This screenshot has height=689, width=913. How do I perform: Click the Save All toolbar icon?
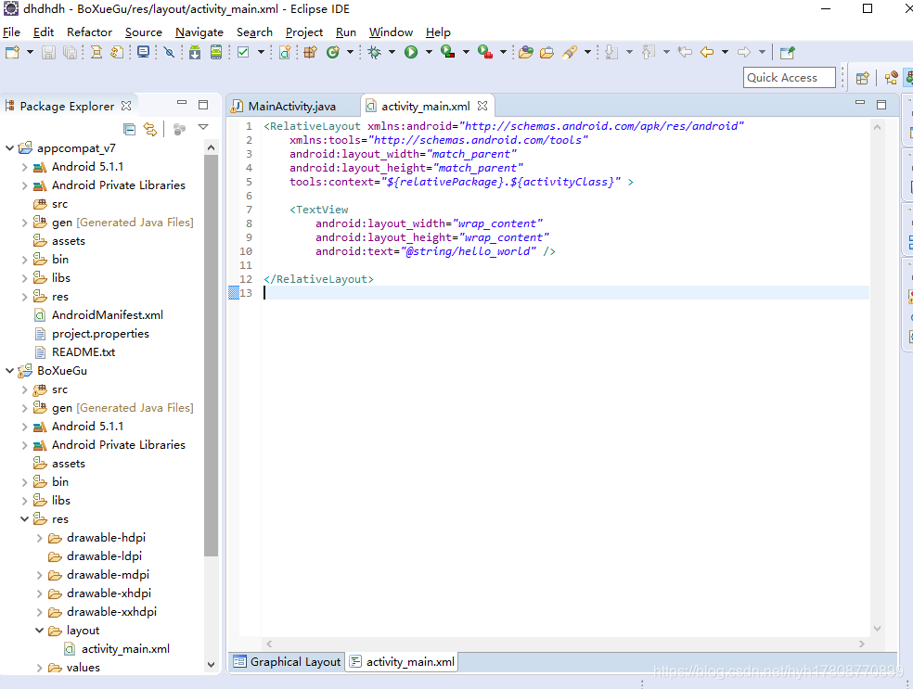(x=70, y=52)
